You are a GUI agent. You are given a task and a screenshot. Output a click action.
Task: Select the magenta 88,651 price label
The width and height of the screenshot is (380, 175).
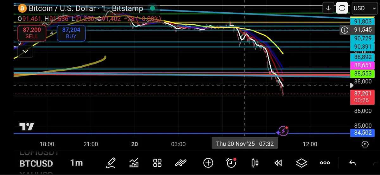[363, 66]
